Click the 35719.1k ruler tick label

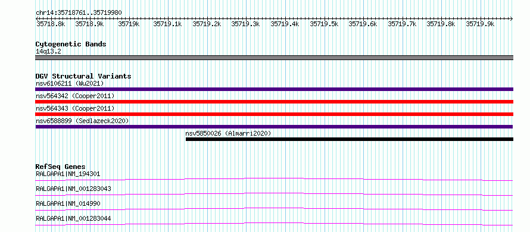[168, 24]
